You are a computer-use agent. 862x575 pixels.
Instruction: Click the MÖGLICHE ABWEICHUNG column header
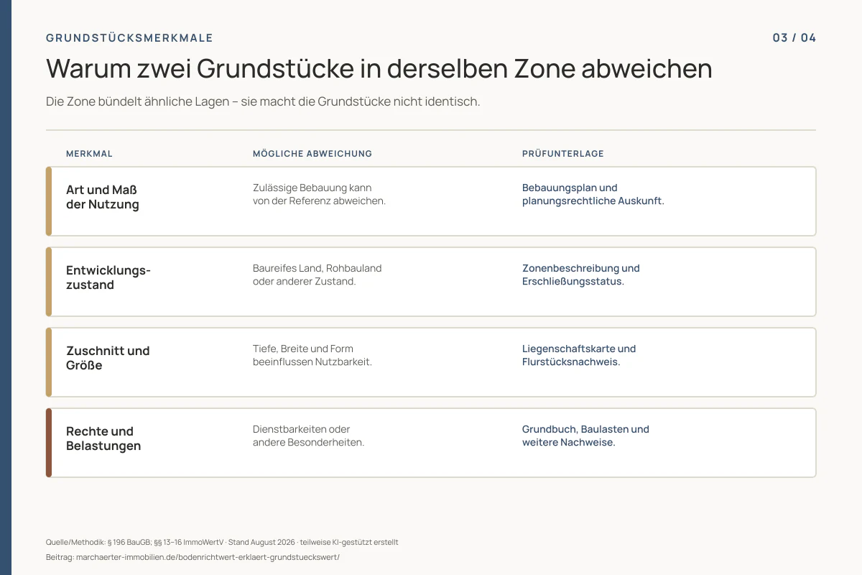tap(312, 154)
